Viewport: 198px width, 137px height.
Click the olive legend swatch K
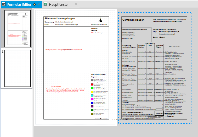click(x=92, y=114)
